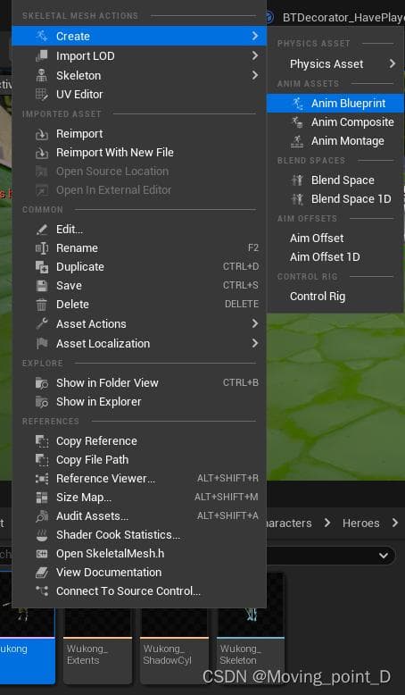
Task: Click the Blend Space 1D icon
Action: click(x=297, y=199)
